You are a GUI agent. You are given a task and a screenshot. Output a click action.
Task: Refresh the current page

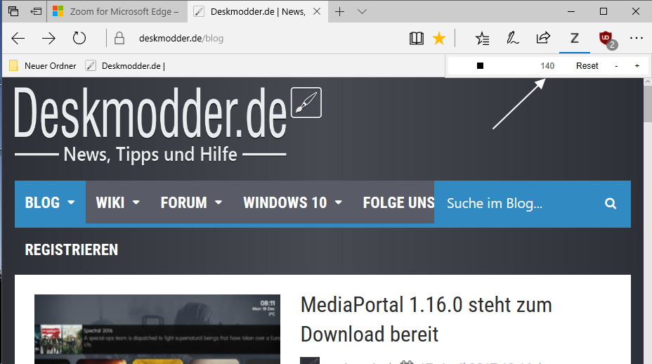click(79, 38)
